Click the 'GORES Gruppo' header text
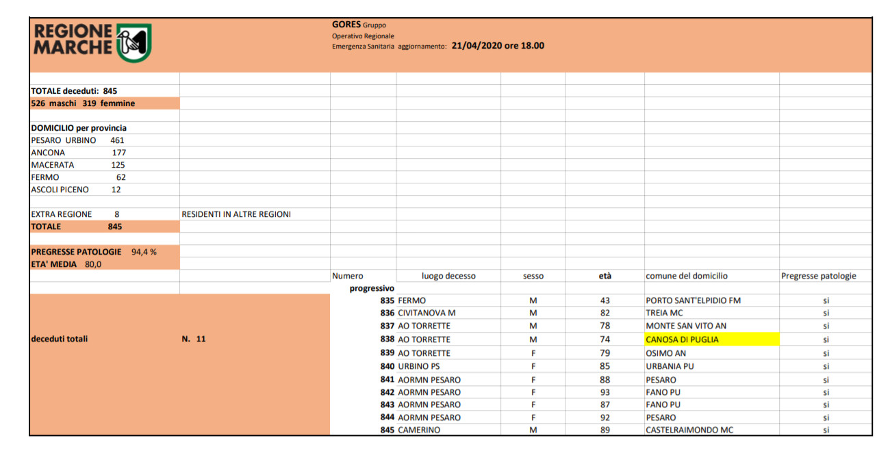This screenshot has width=890, height=451. [359, 25]
